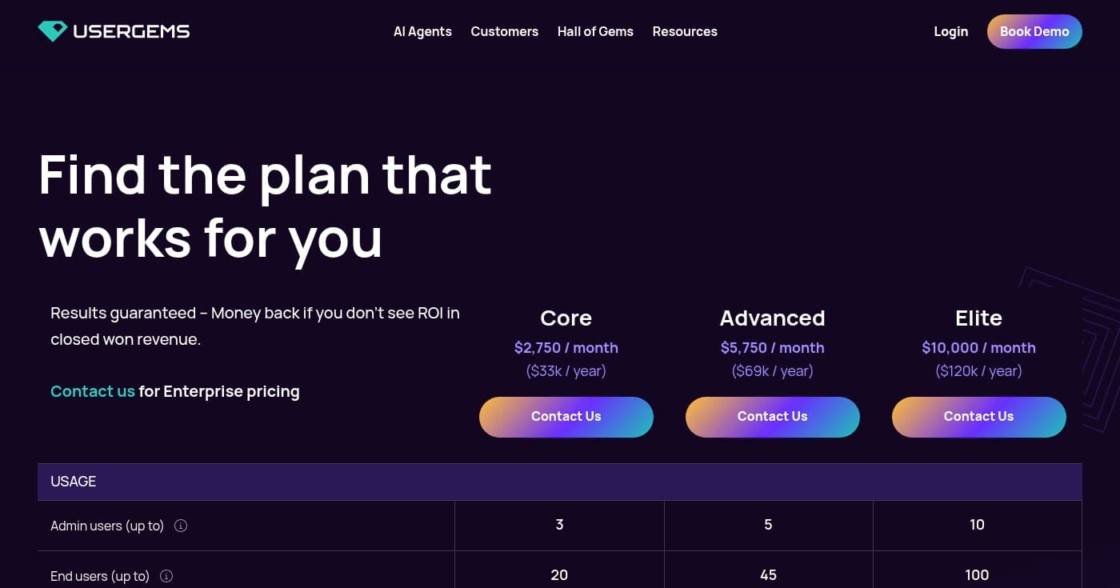Click Contact Us under the Core plan
This screenshot has width=1120, height=588.
tap(566, 417)
